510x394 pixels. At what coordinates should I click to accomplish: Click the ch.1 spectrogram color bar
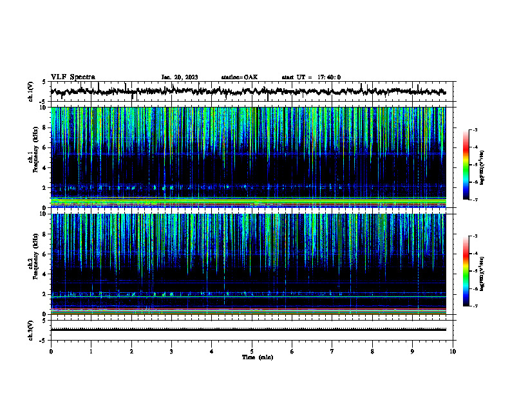[x=466, y=165]
